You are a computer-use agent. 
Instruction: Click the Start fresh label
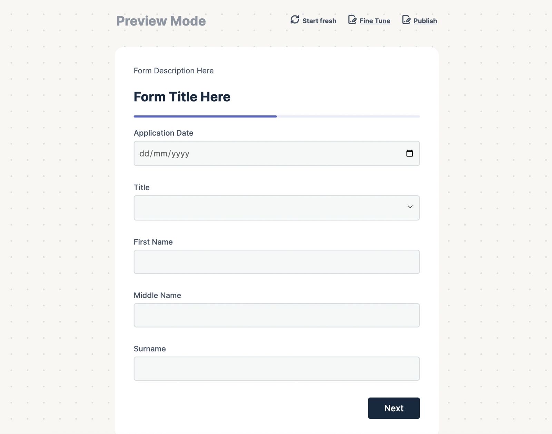pos(319,21)
